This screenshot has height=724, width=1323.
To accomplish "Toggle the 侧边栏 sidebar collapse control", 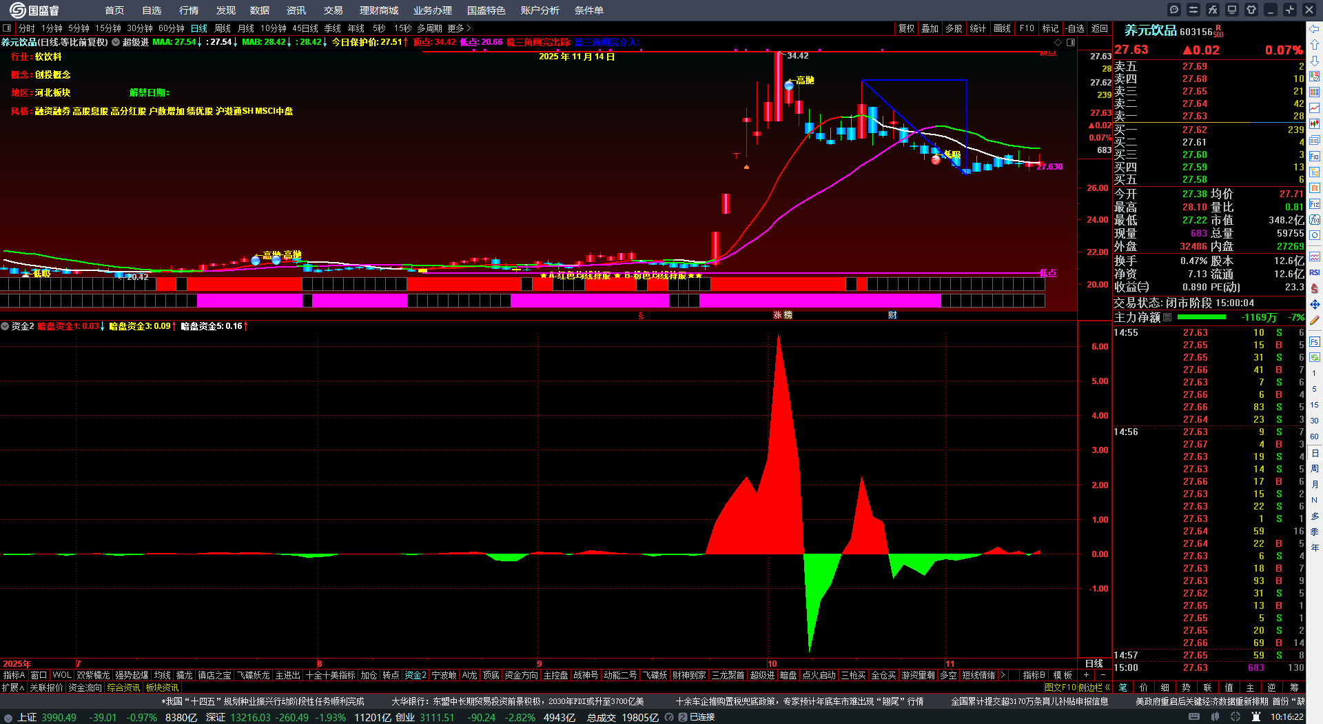I will tap(1094, 687).
